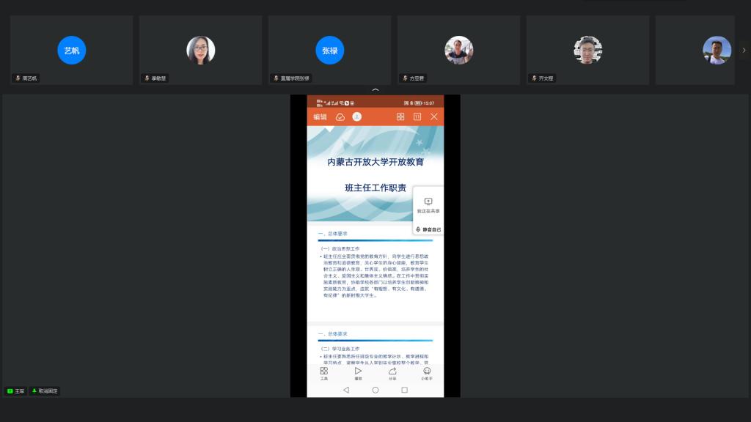The width and height of the screenshot is (751, 422).
Task: Tap the Android recent-apps square button
Action: coord(405,390)
